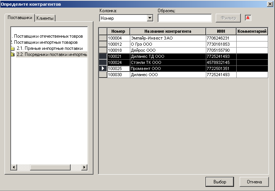Click the Колонка combo box showing Номер

(x=126, y=18)
